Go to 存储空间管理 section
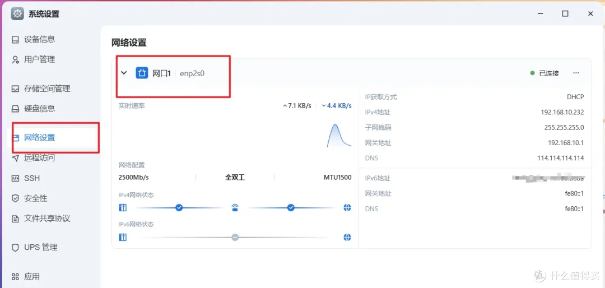 tap(47, 89)
